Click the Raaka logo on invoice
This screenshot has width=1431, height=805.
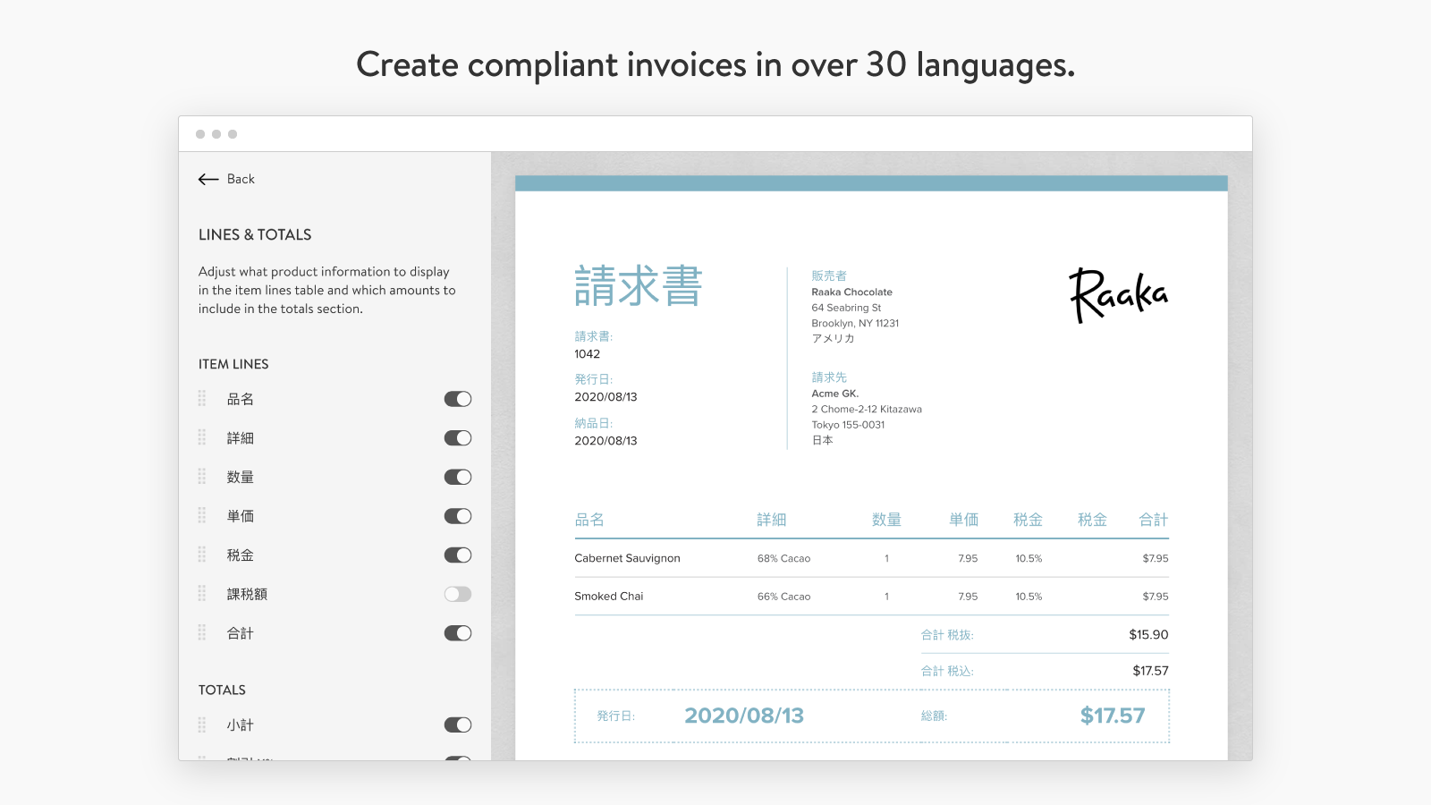pos(1118,295)
